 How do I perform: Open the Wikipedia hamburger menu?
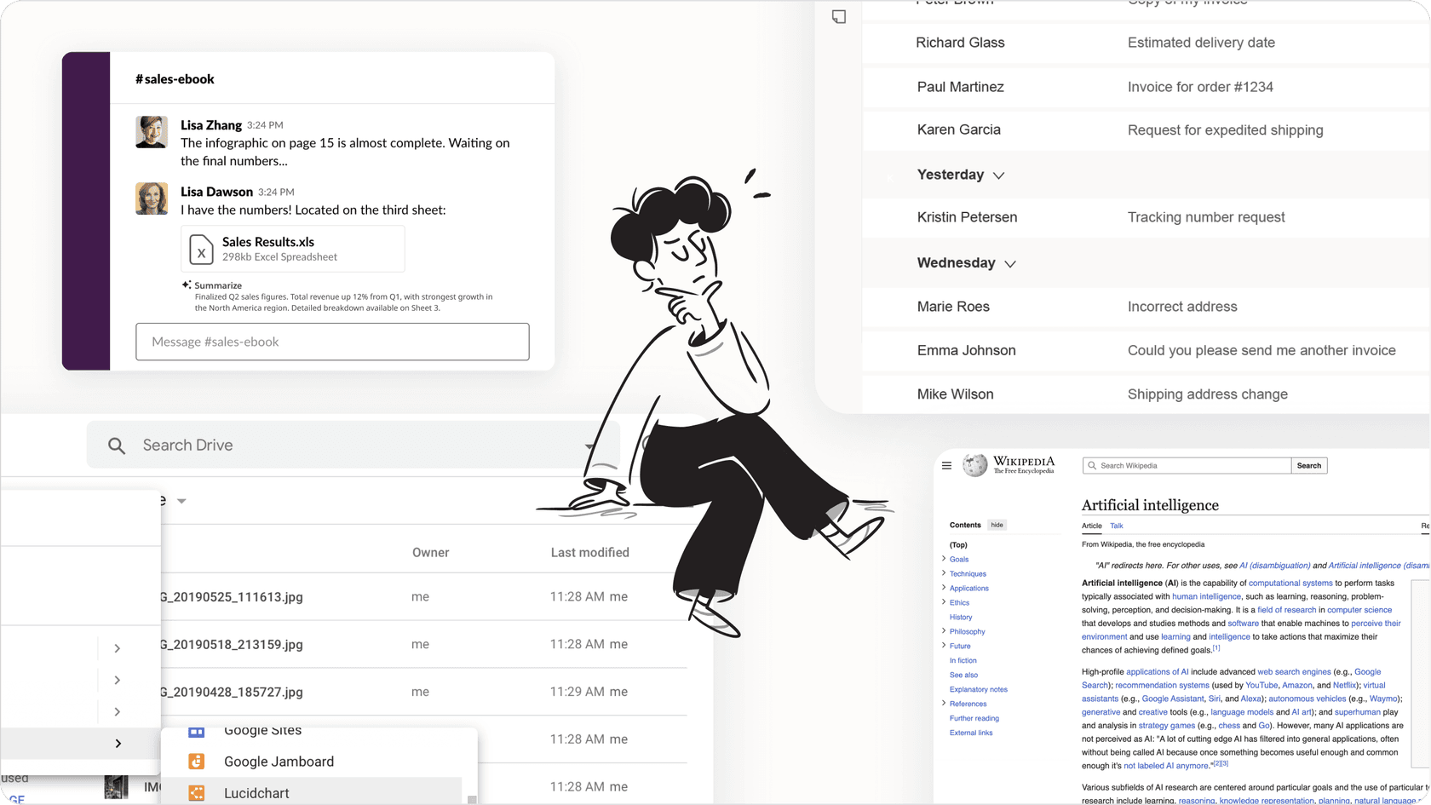(946, 466)
